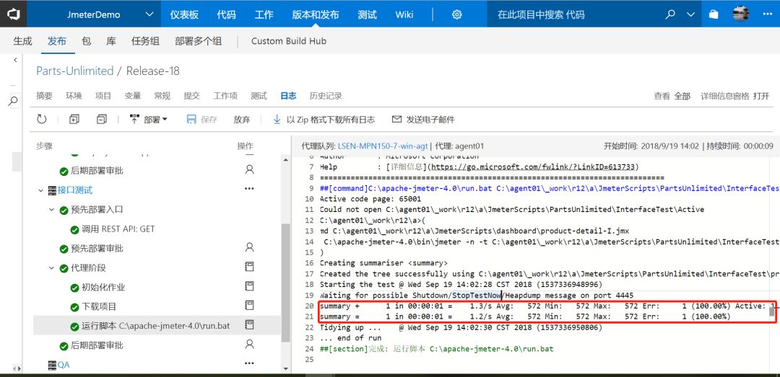780x377 pixels.
Task: Click the collapse all minus icon
Action: (102, 119)
